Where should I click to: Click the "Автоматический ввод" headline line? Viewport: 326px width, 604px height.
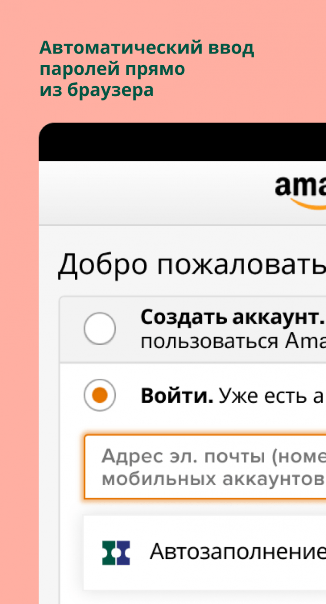pyautogui.click(x=146, y=48)
